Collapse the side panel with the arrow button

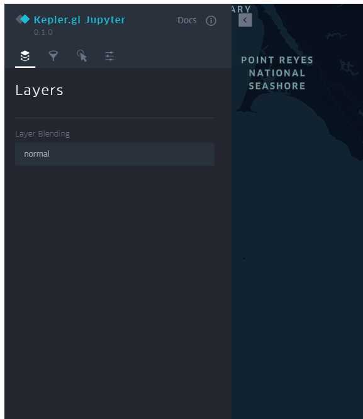click(245, 20)
